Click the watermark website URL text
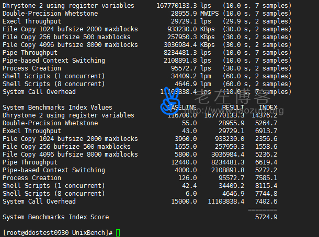 241,110
